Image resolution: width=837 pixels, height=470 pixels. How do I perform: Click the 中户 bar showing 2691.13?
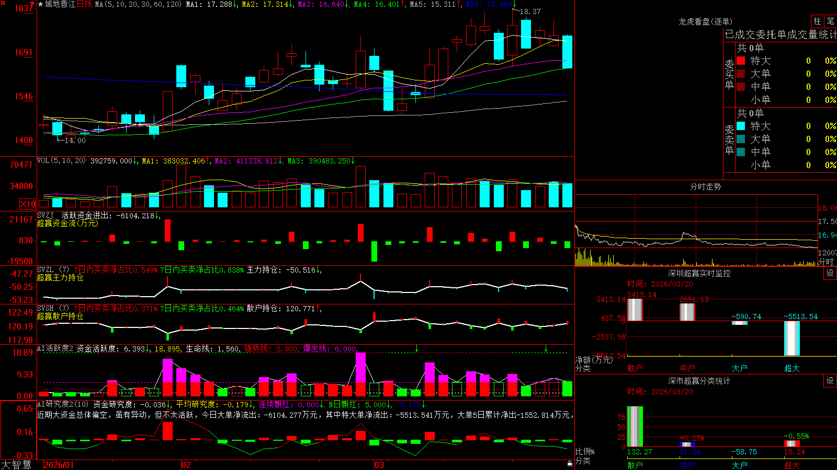[687, 312]
